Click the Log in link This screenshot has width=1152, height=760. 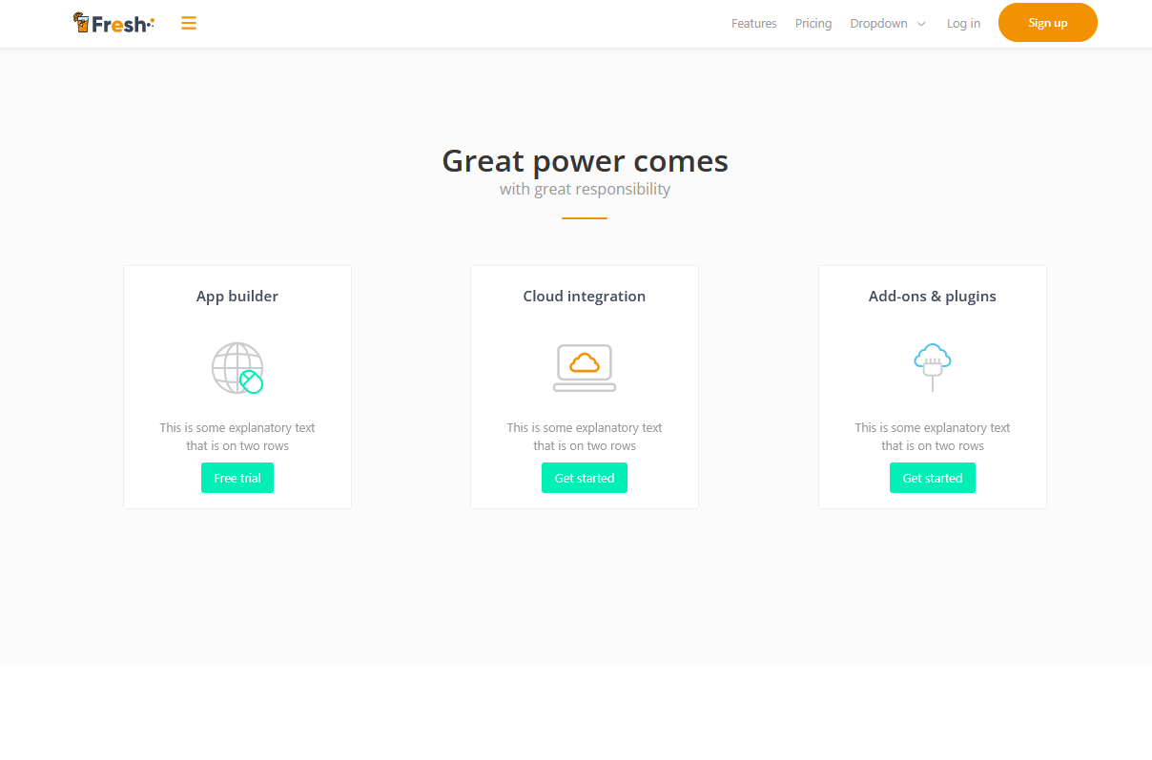tap(963, 24)
